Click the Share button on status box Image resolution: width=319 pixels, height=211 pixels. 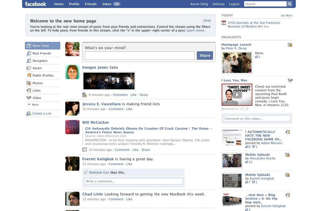205,55
